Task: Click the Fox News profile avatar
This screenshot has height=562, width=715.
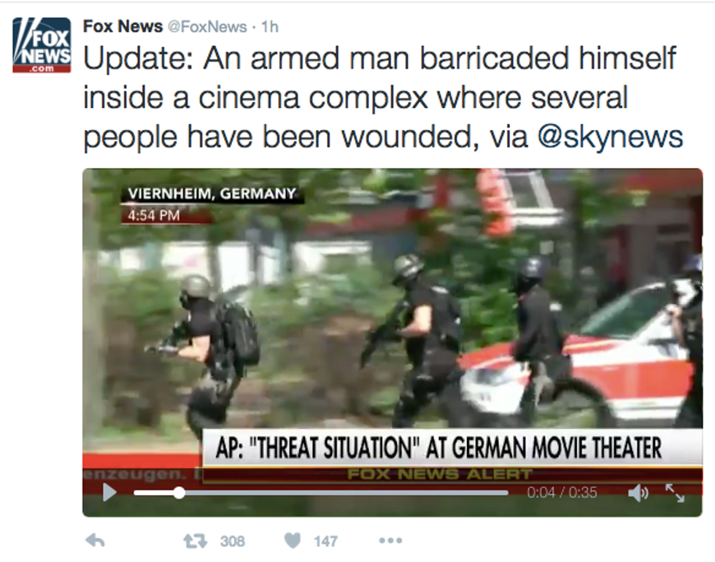Action: [x=42, y=45]
